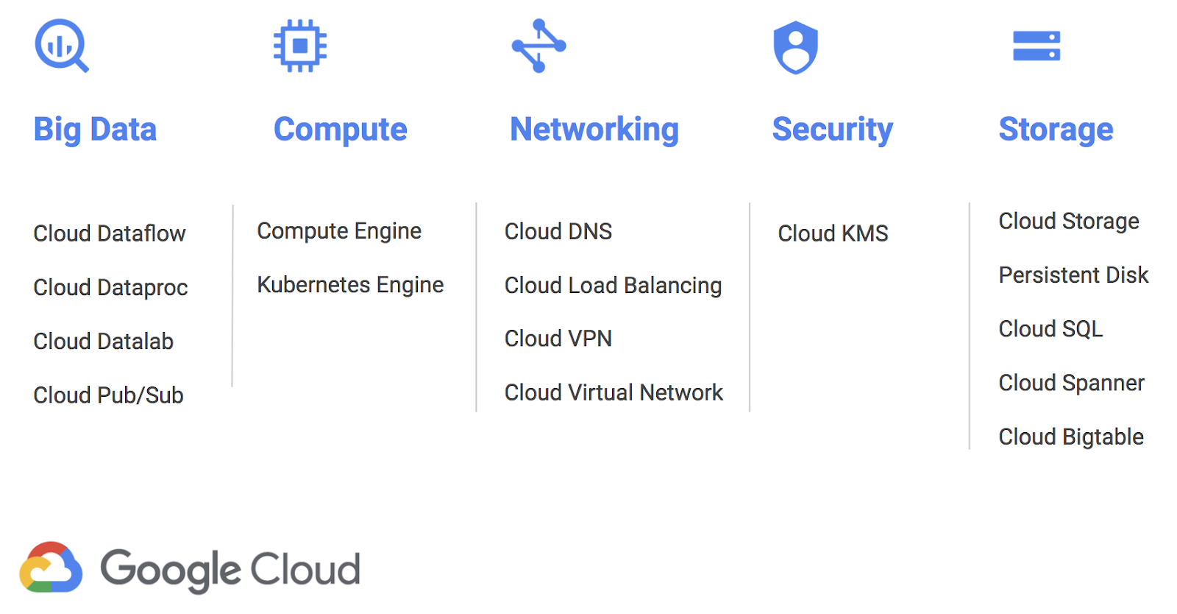This screenshot has width=1177, height=614.
Task: Click the Networking arrows icon
Action: coord(539,46)
